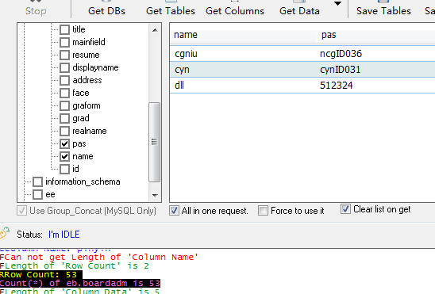435x294 pixels.
Task: Select the realname tree item label
Action: pos(90,131)
